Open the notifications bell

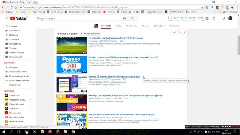click(x=223, y=18)
